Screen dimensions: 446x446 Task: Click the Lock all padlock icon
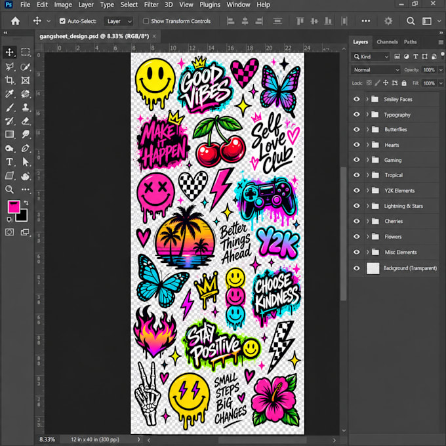404,83
